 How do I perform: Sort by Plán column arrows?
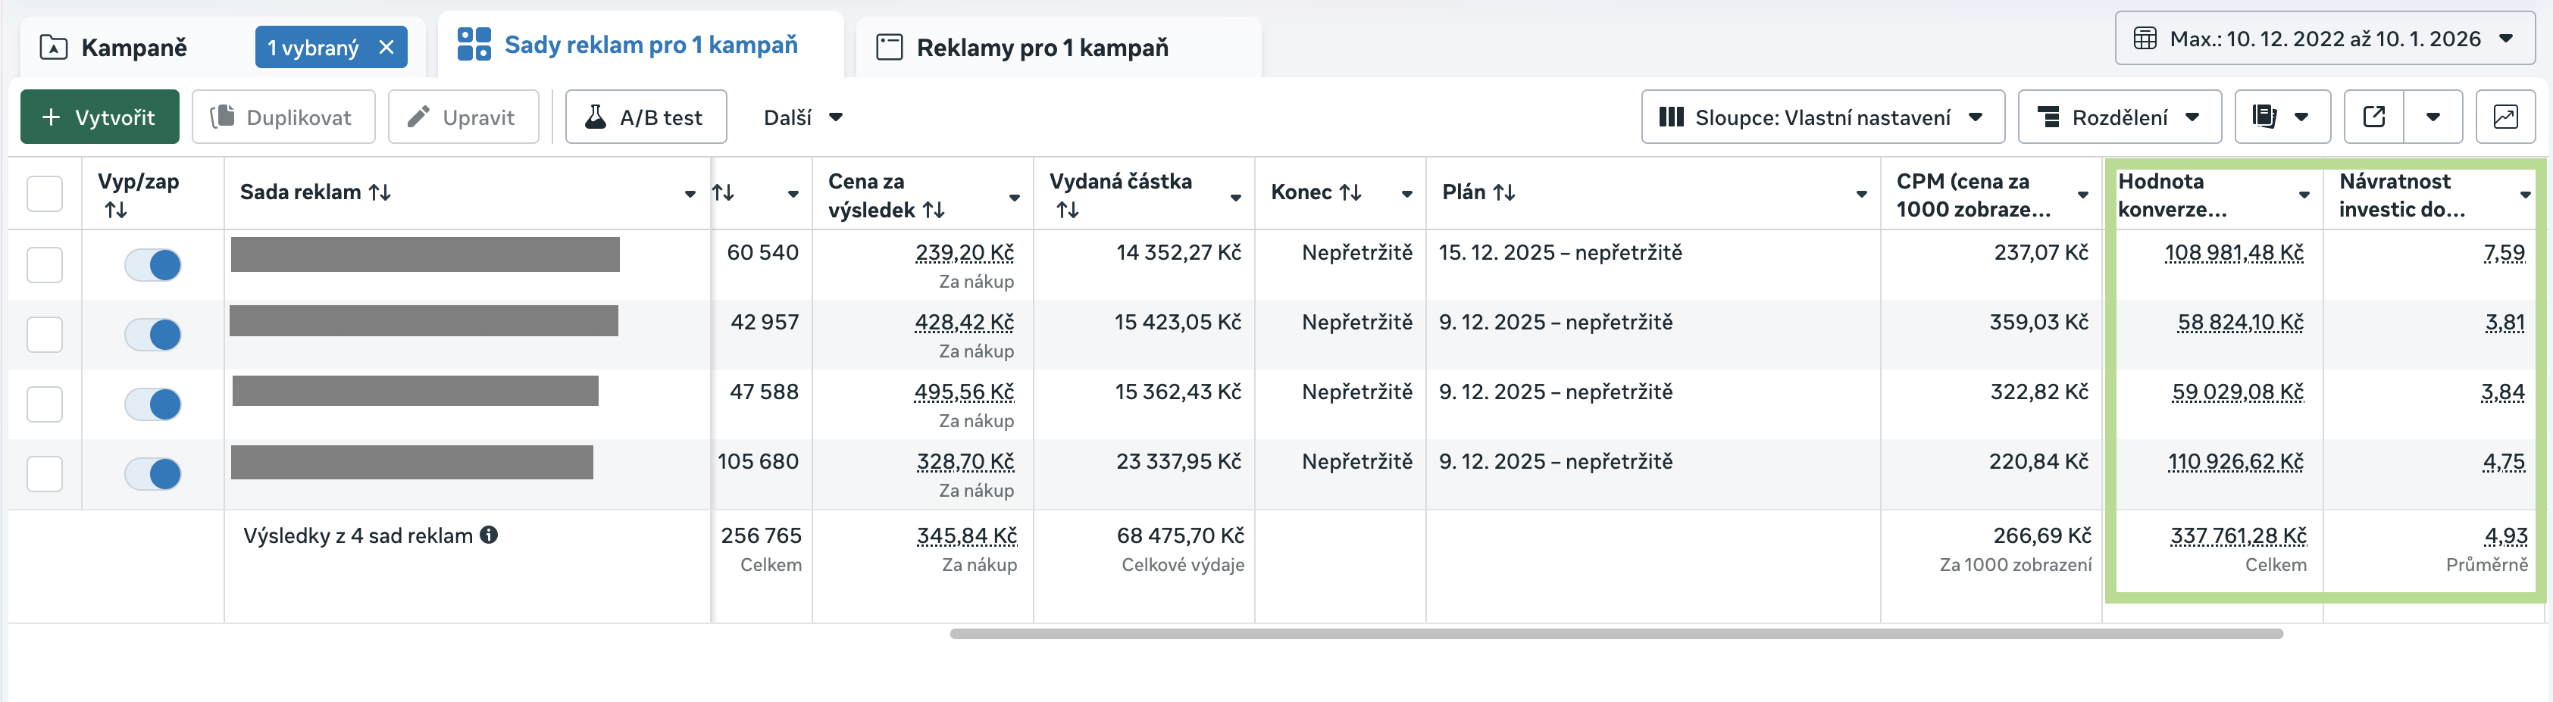pos(1503,192)
